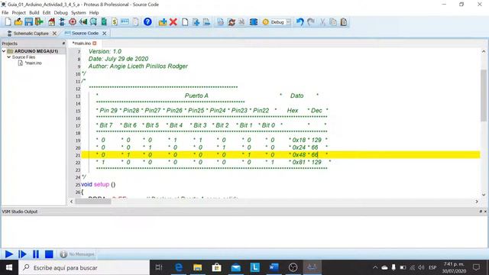
Task: Open Microsoft Edge from the taskbar
Action: click(179, 267)
